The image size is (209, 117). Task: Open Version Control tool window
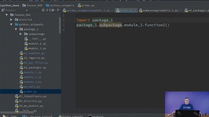(x=37, y=116)
